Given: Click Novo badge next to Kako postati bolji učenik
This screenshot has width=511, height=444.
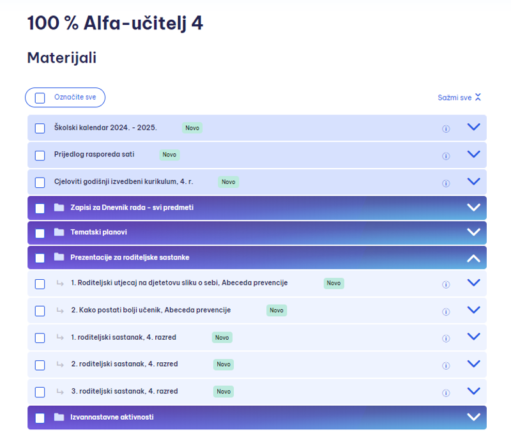Looking at the screenshot, I should 277,310.
